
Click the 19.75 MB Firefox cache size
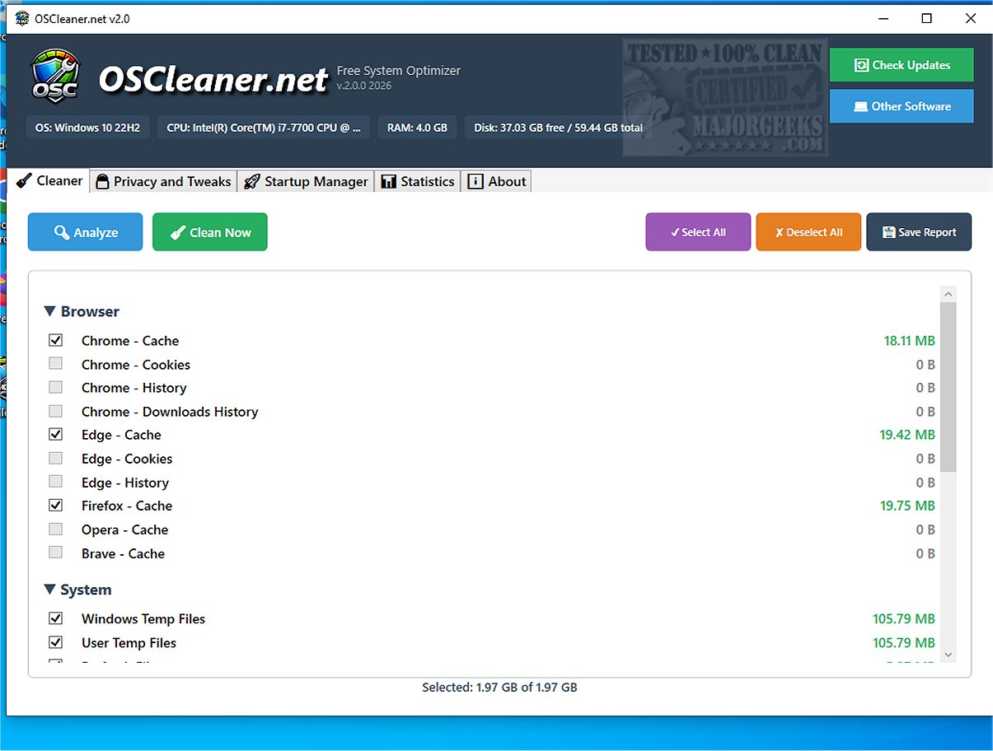(907, 505)
